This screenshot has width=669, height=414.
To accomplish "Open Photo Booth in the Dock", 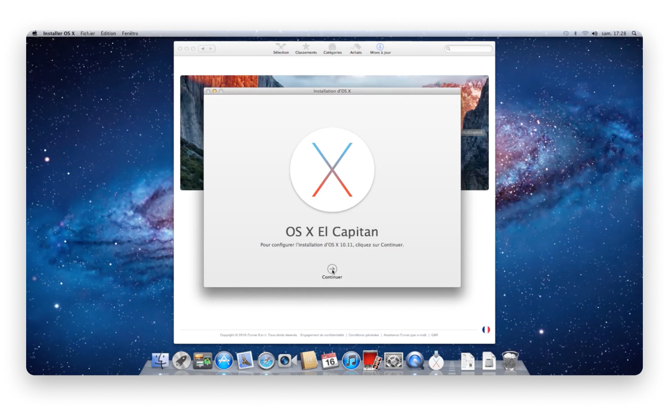I will pos(372,360).
